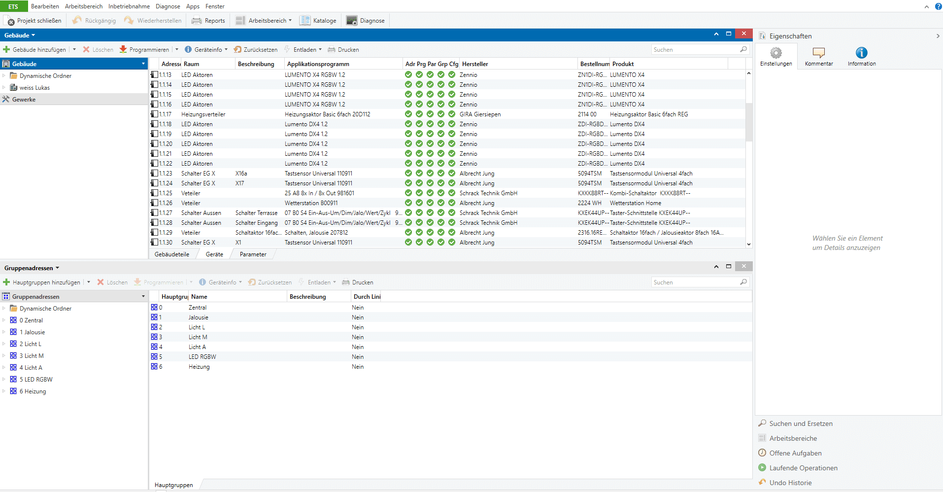Open the Inbetriebnahme menu
The width and height of the screenshot is (943, 492).
coord(129,6)
